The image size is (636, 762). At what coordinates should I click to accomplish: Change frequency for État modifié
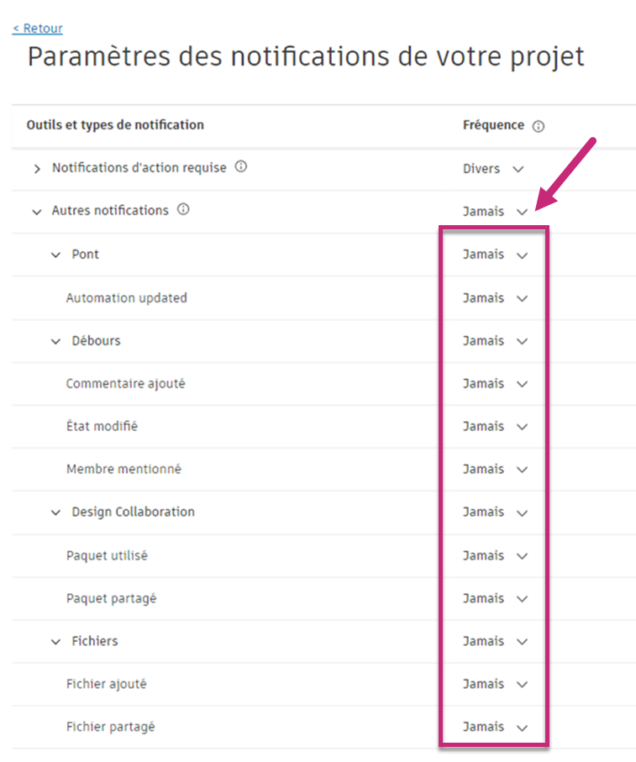pos(495,427)
